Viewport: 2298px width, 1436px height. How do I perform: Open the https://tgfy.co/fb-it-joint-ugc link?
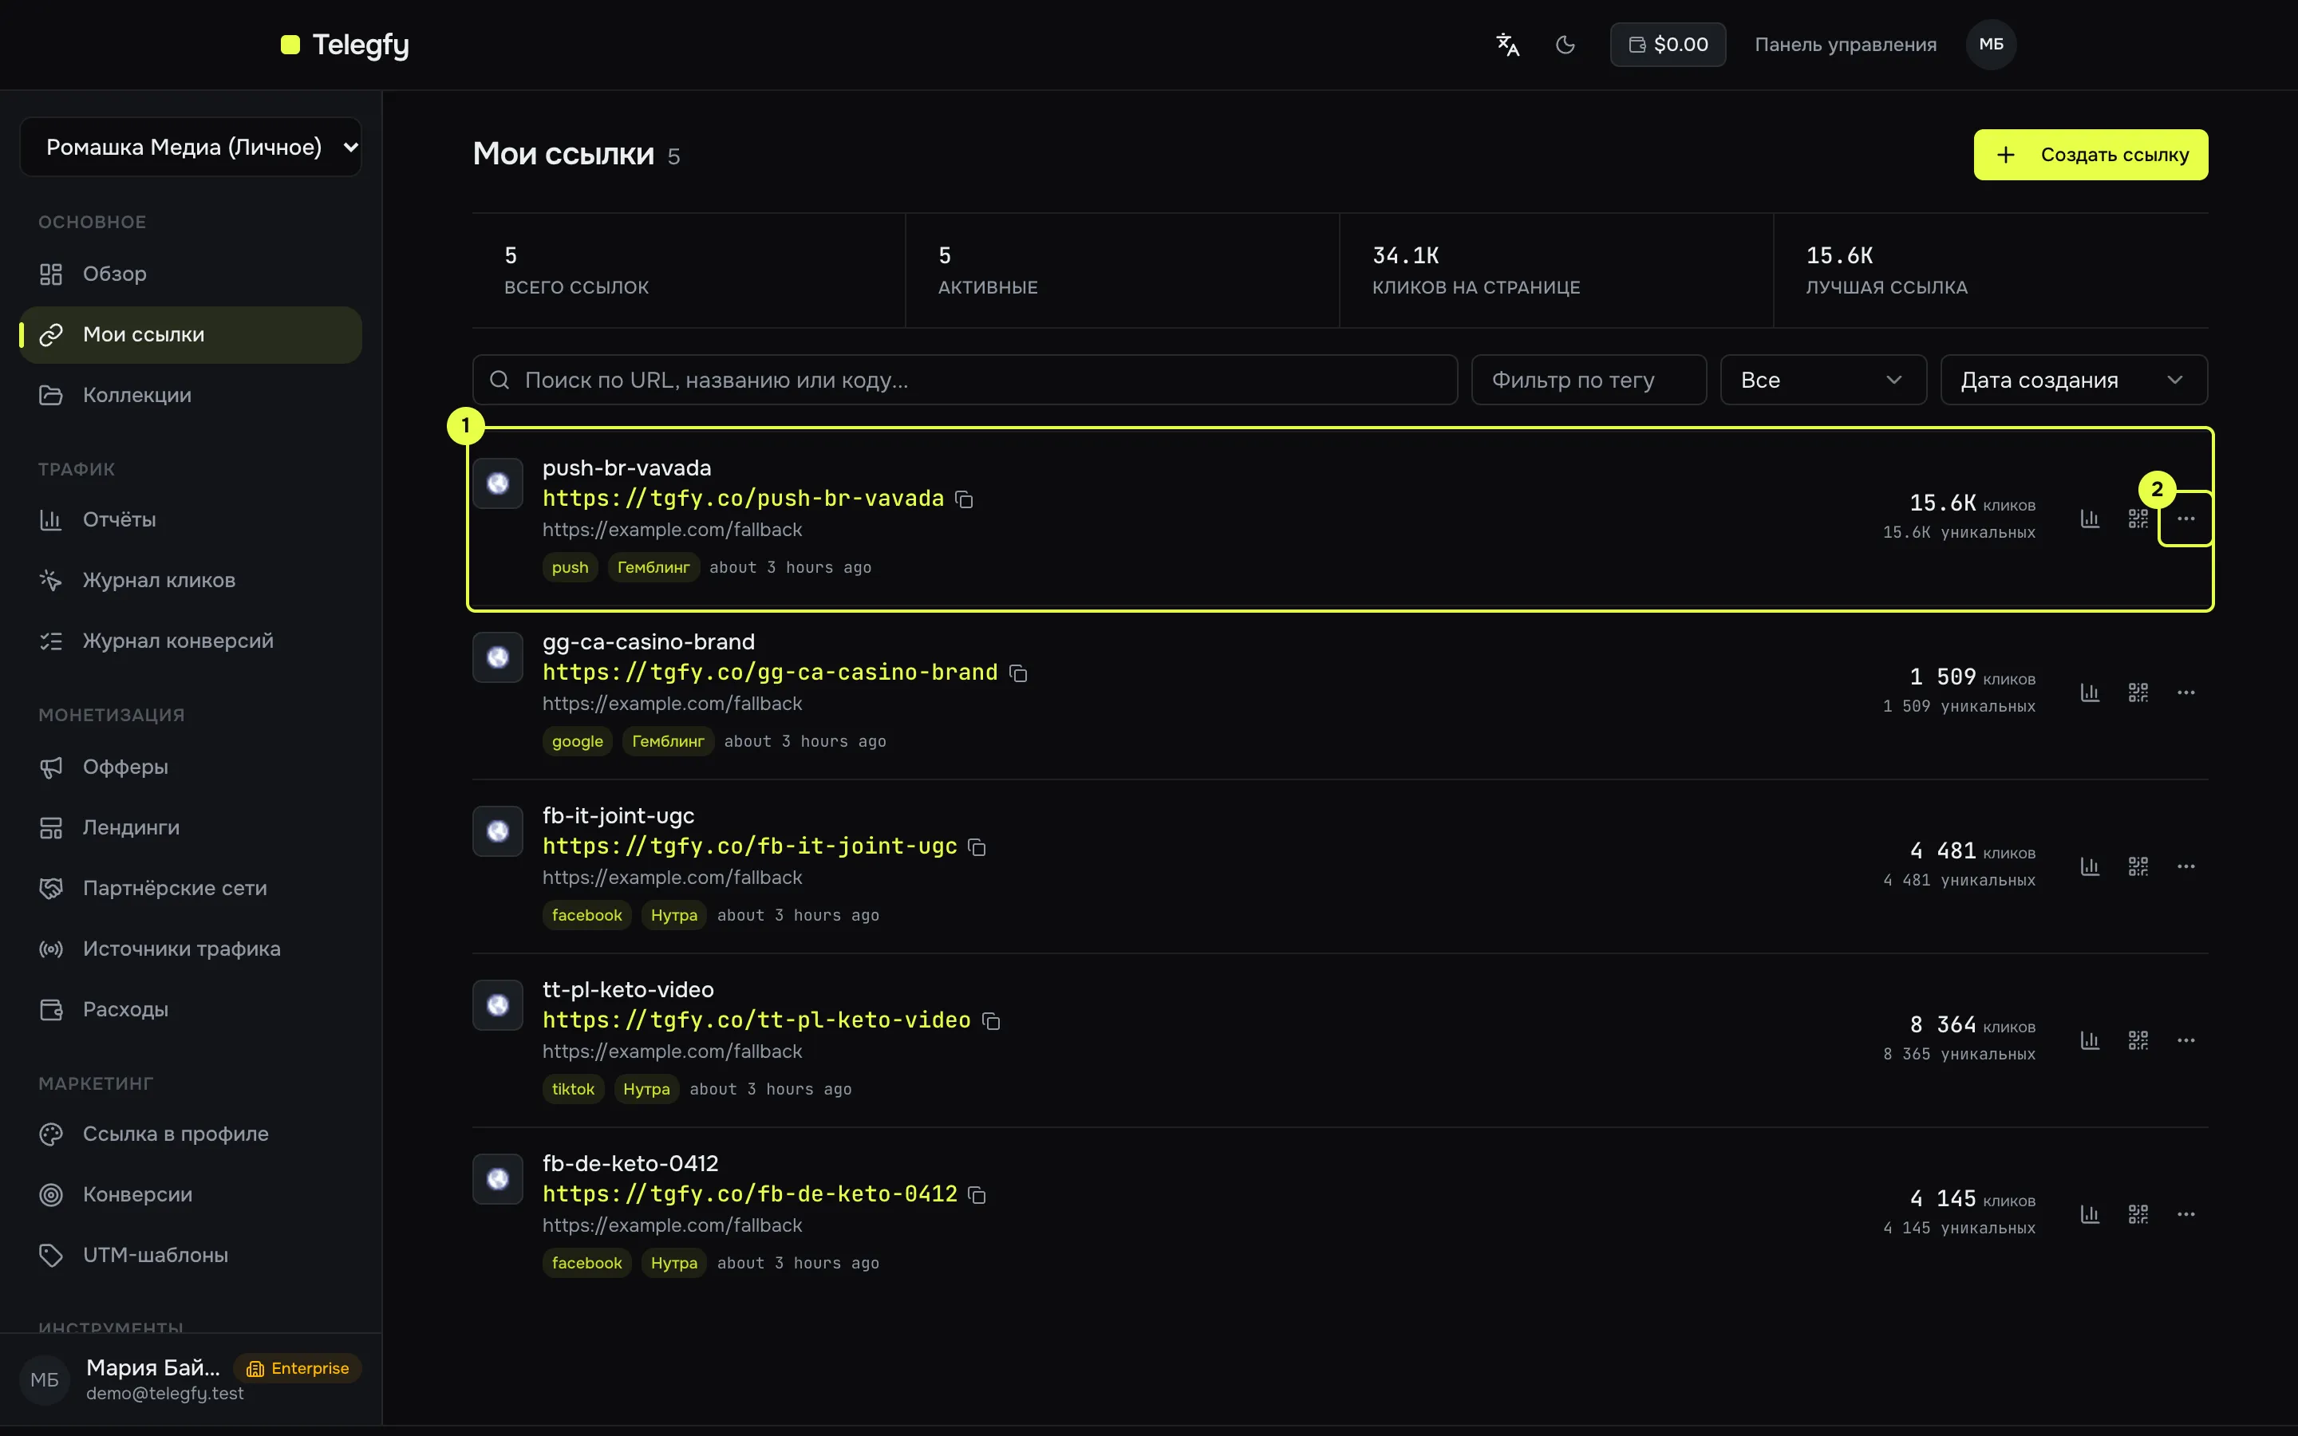[749, 846]
